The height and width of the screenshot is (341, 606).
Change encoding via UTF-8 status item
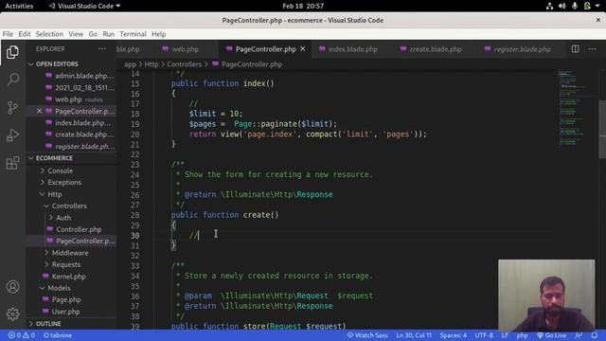pos(484,335)
